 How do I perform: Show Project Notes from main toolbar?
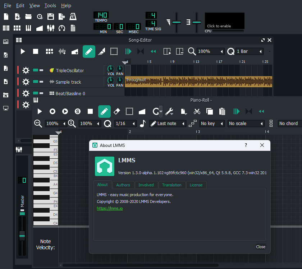[73, 28]
